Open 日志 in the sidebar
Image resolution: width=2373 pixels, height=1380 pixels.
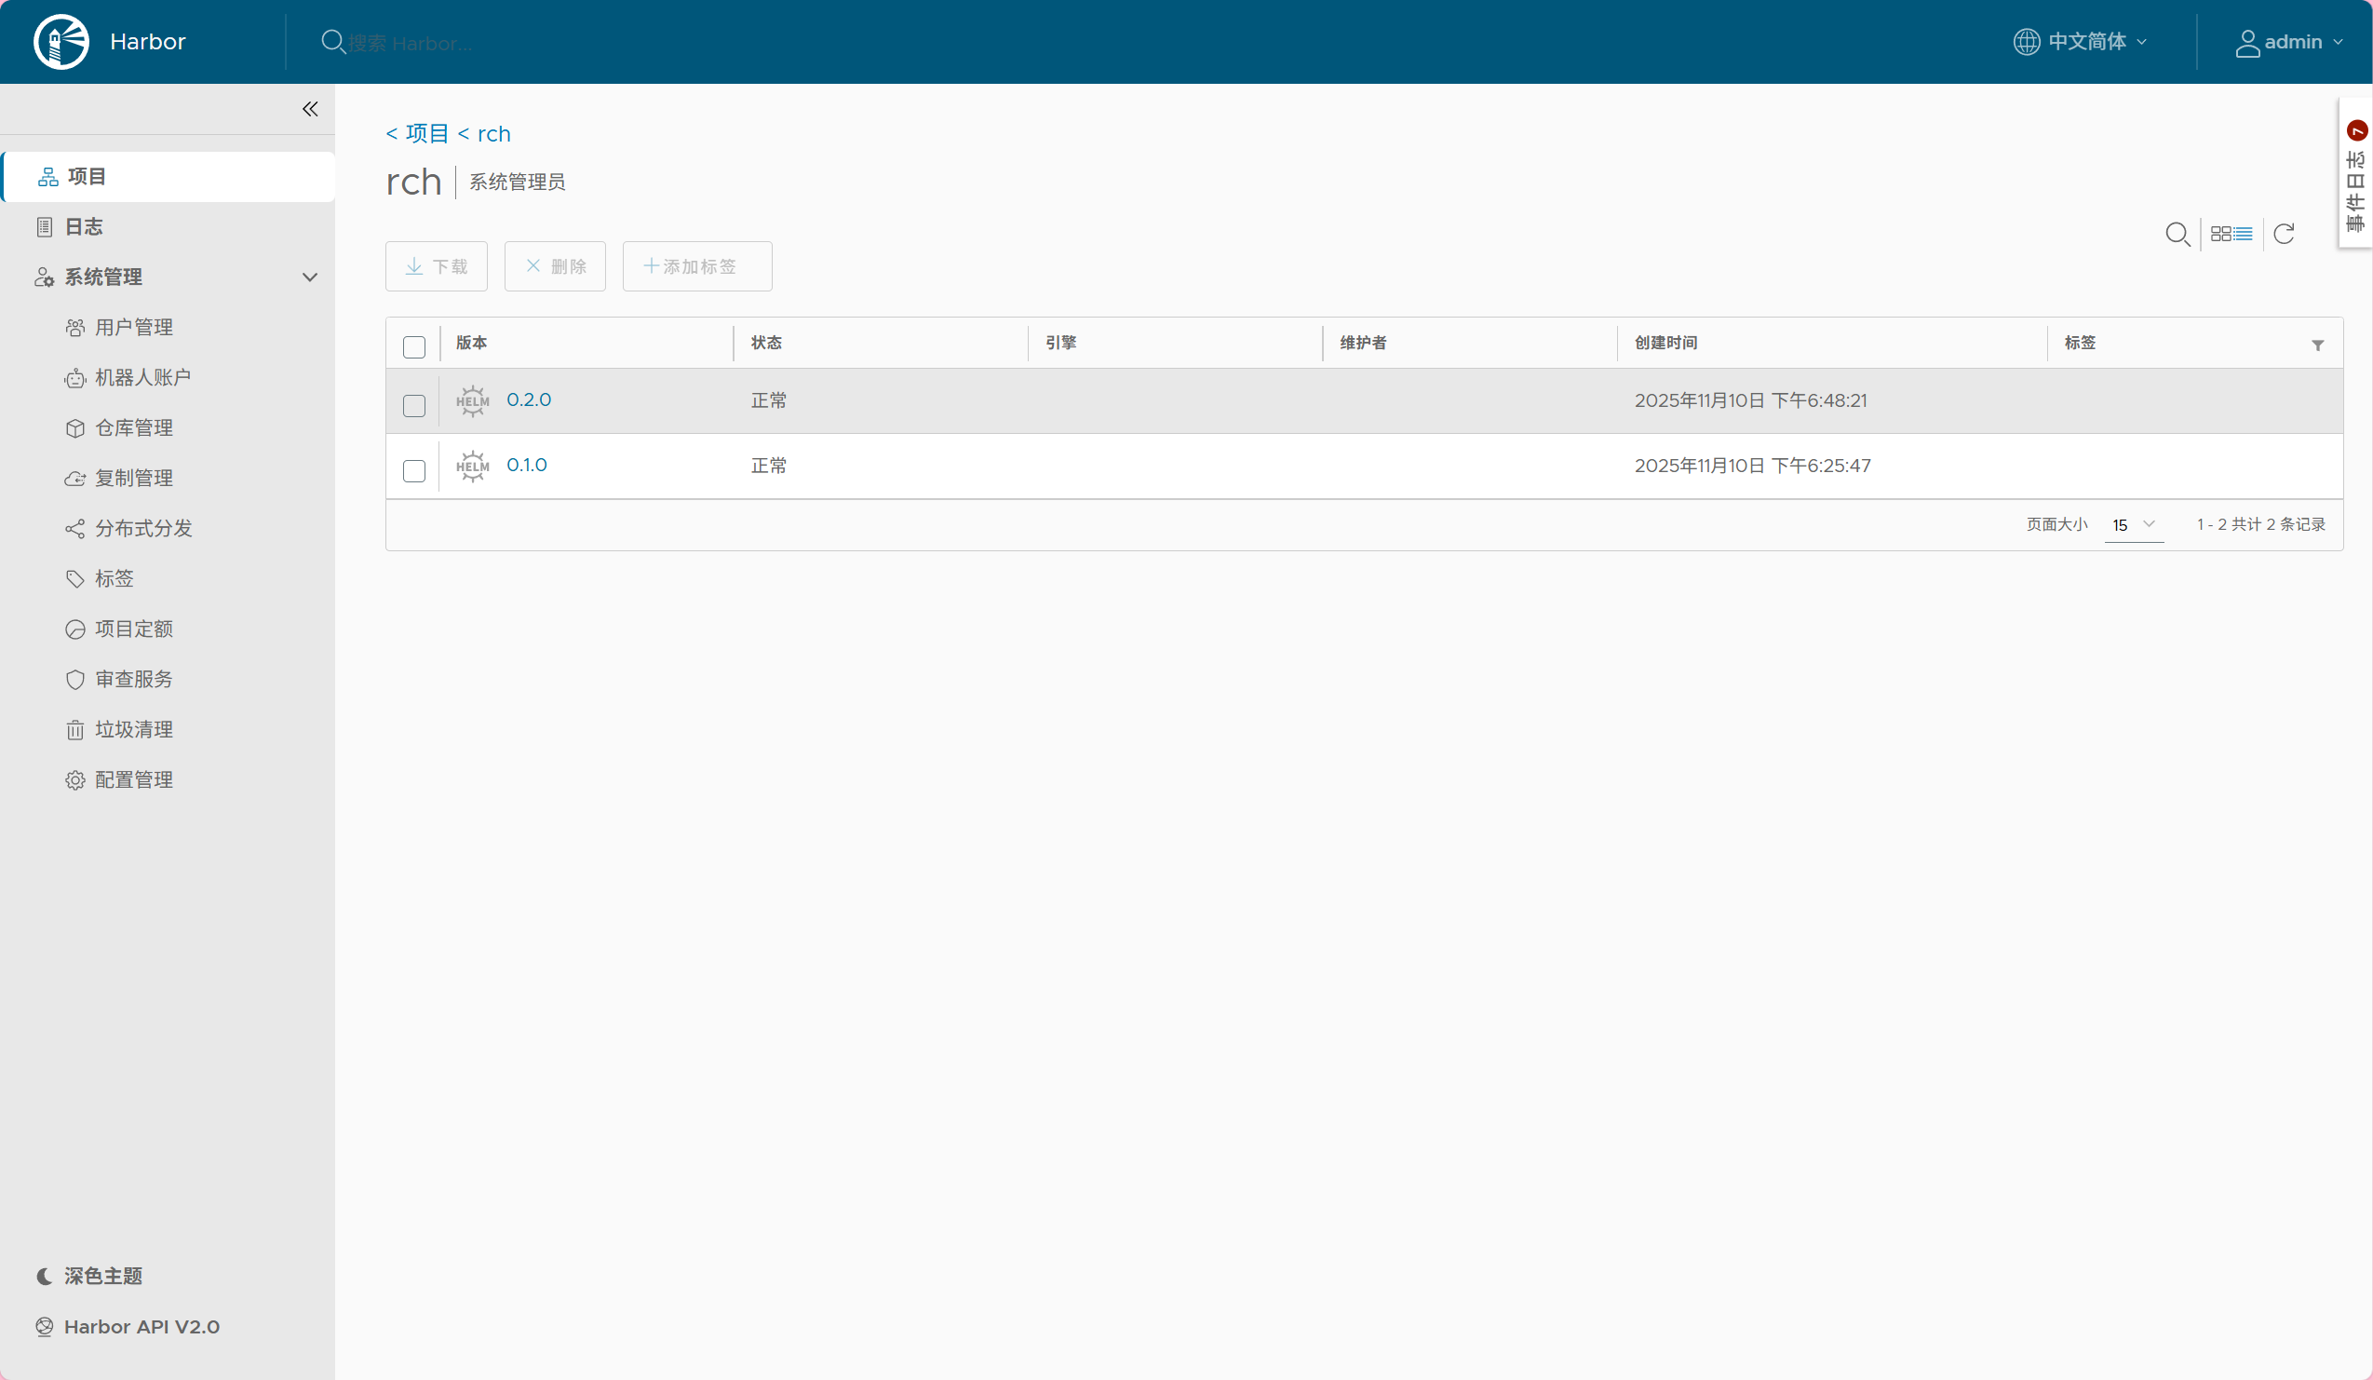tap(83, 227)
